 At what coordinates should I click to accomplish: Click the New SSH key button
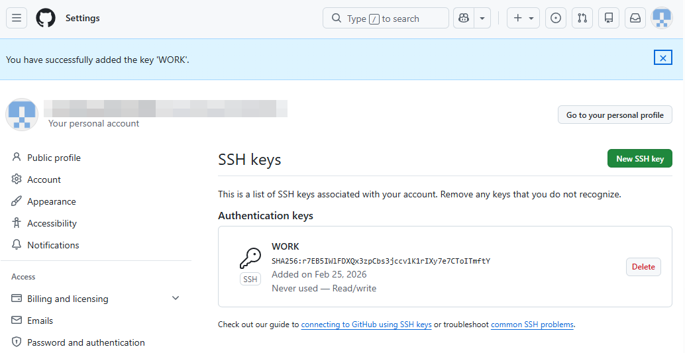(639, 158)
